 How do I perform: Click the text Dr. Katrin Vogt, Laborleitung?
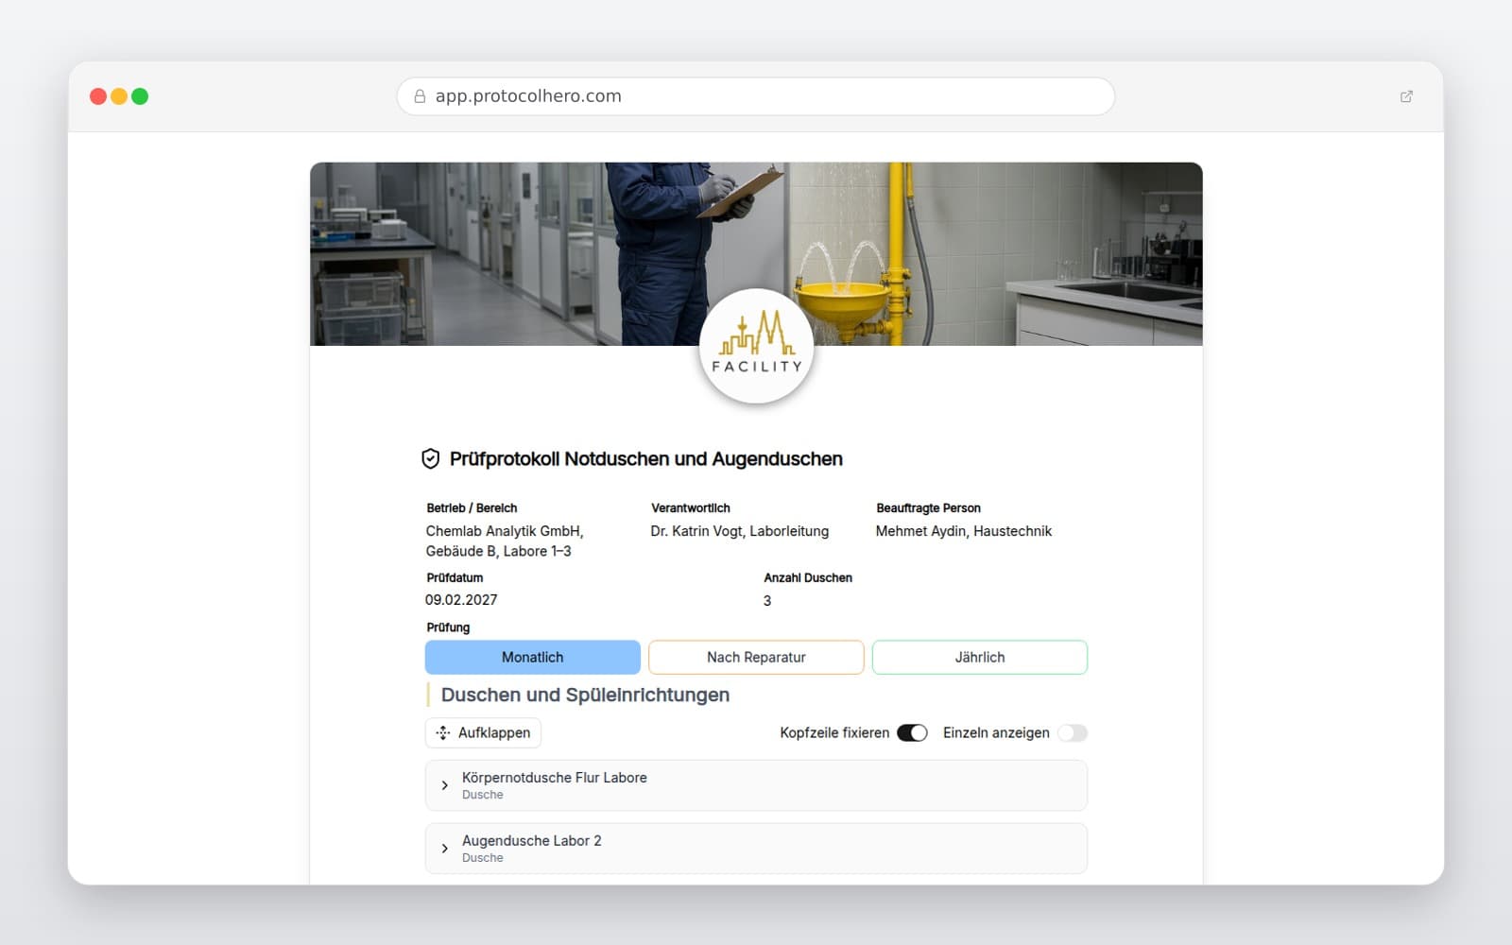pos(740,531)
